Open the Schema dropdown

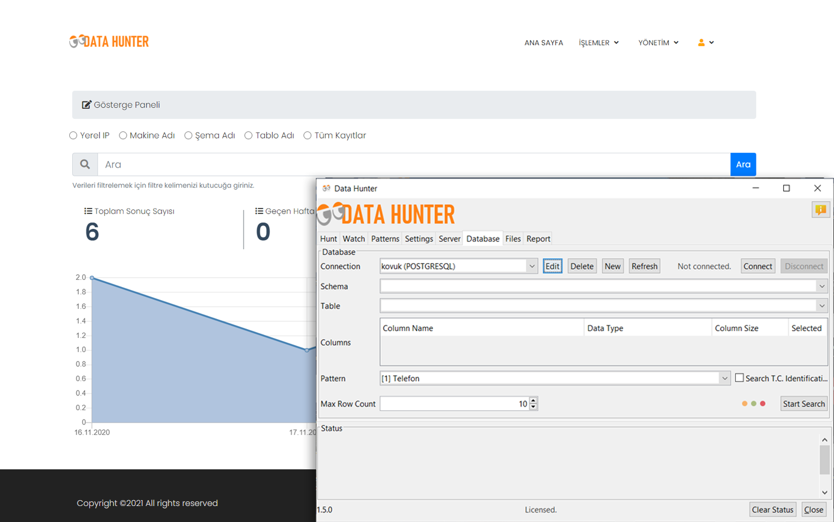[x=822, y=286]
